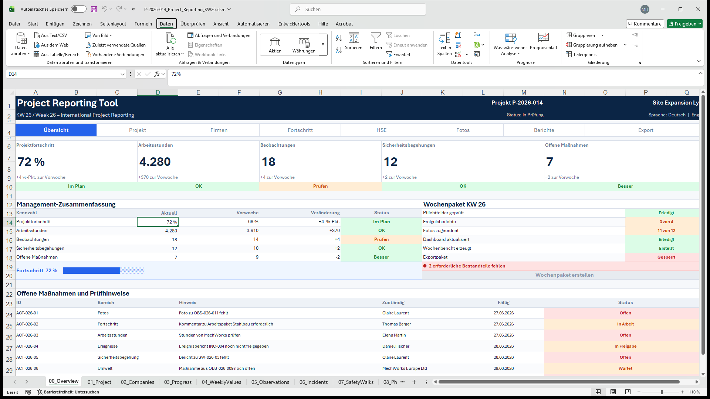Screen dimensions: 710x399
Task: Open the 05_Observations sheet tab
Action: click(x=270, y=382)
